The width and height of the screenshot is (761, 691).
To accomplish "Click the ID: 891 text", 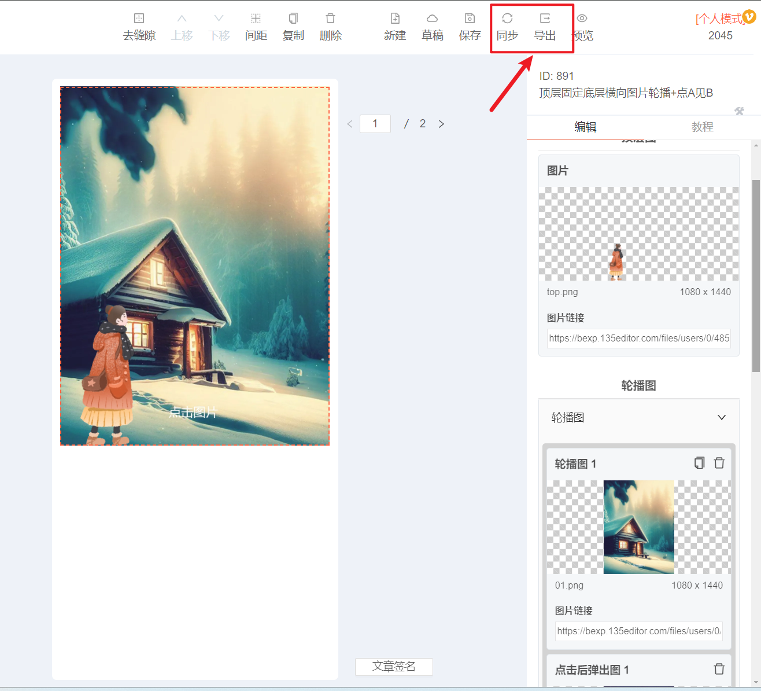I will coord(556,76).
